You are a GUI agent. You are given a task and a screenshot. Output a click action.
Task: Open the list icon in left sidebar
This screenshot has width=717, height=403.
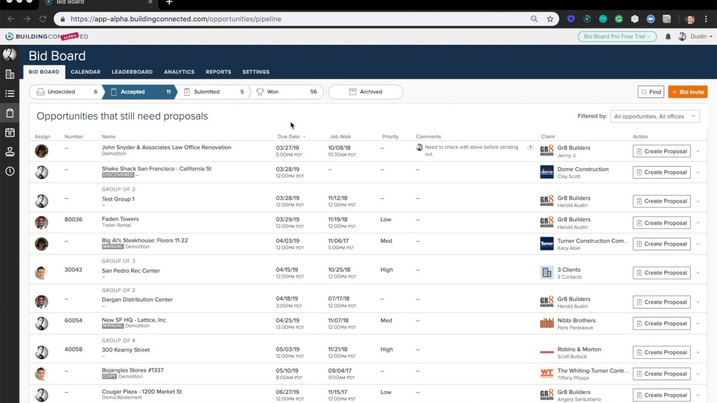pos(10,93)
